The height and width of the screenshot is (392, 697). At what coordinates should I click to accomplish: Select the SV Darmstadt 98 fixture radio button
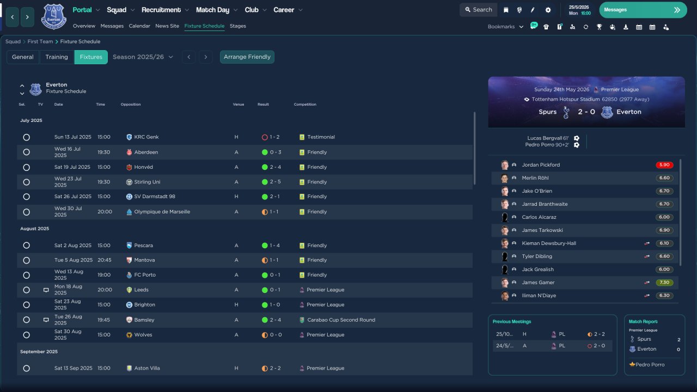(26, 197)
